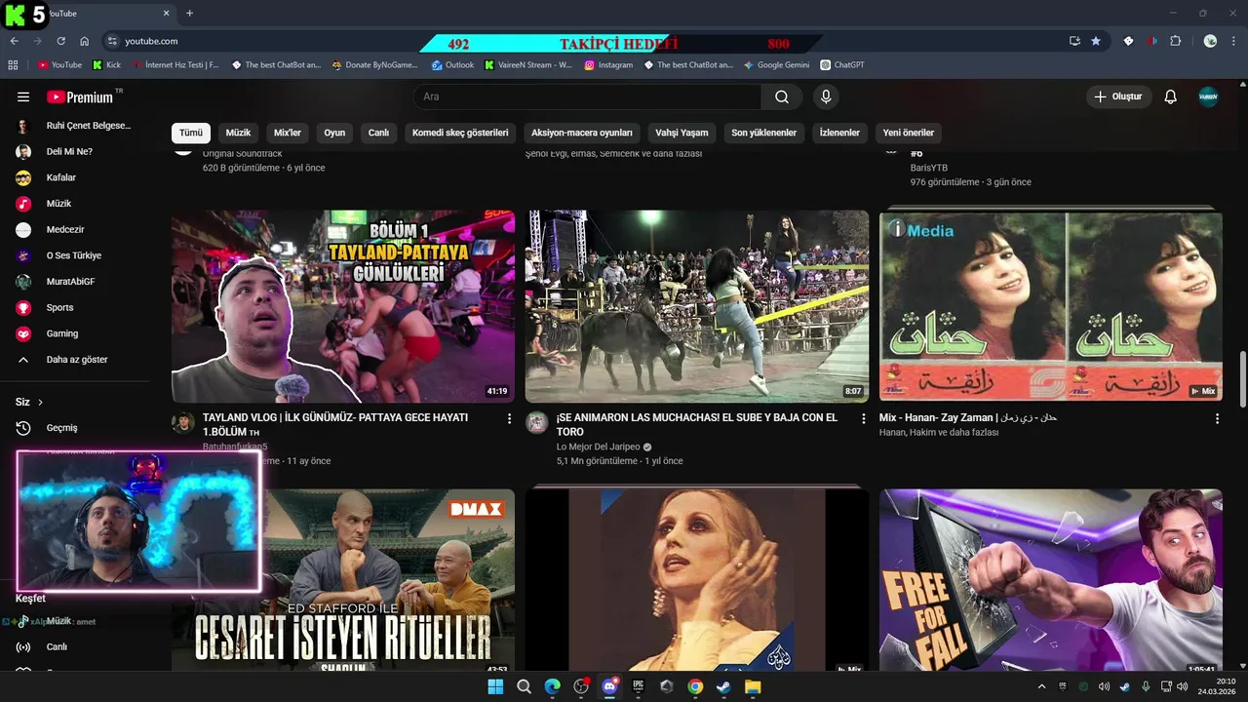The height and width of the screenshot is (702, 1248).
Task: Collapse subscriptions with Daha az göster
Action: tap(75, 360)
